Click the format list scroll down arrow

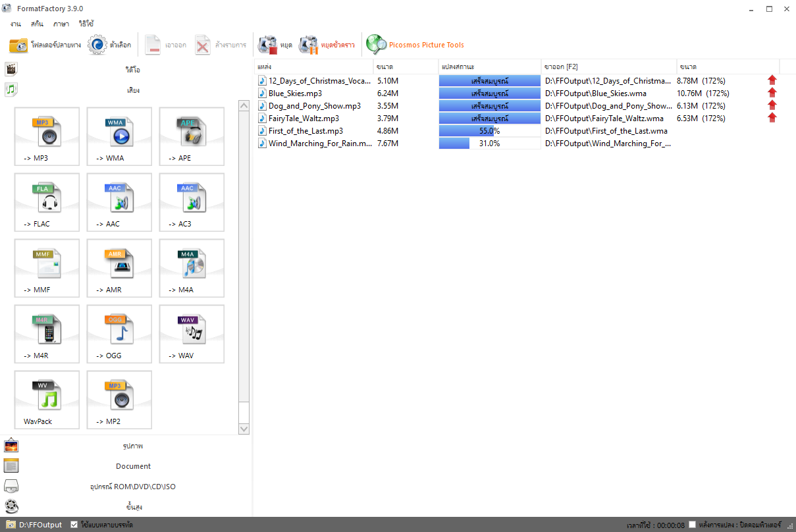pyautogui.click(x=244, y=429)
